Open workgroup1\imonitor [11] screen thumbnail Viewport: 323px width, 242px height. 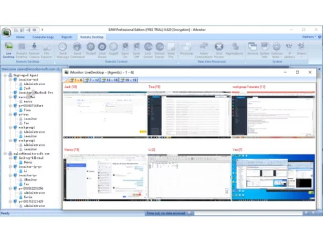273,115
